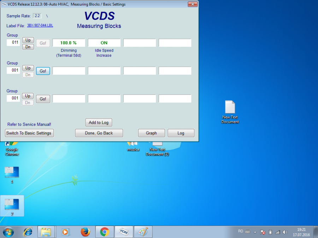Open Internet Explorer in the taskbar
This screenshot has height=238, width=318.
(28, 232)
